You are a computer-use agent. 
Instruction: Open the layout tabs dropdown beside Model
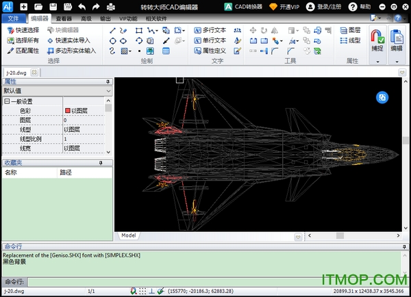coord(298,237)
